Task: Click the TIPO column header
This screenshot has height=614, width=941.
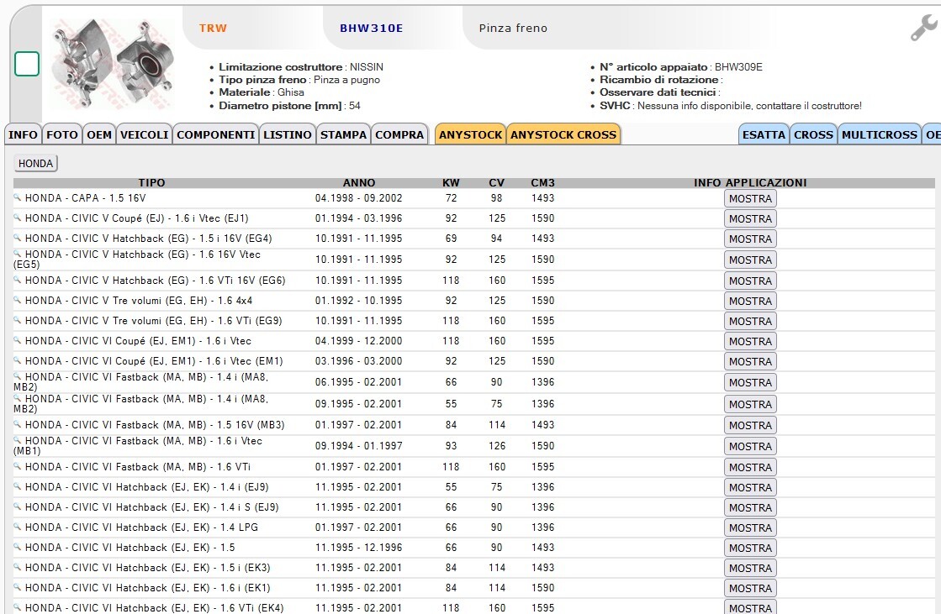Action: tap(151, 183)
